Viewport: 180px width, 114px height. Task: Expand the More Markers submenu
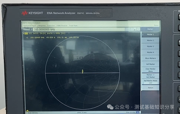click(150, 58)
